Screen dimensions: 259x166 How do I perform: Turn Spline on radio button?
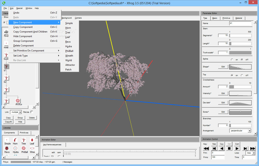tap(232, 60)
